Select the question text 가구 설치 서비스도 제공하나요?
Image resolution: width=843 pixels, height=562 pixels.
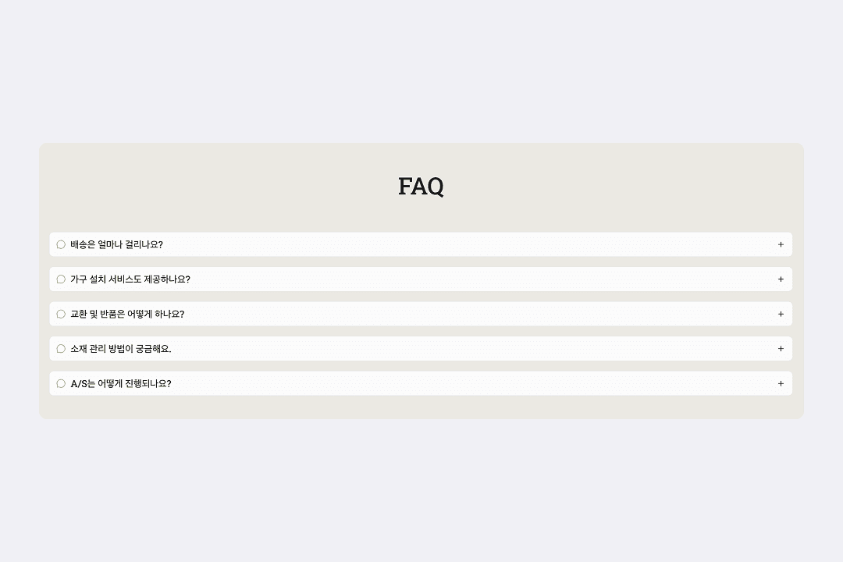pos(130,279)
